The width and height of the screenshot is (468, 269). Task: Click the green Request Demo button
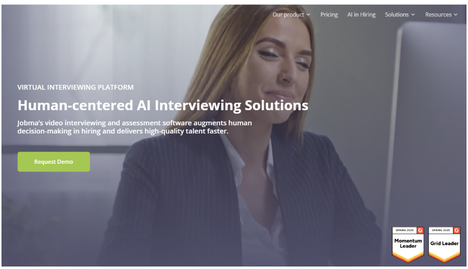click(54, 162)
